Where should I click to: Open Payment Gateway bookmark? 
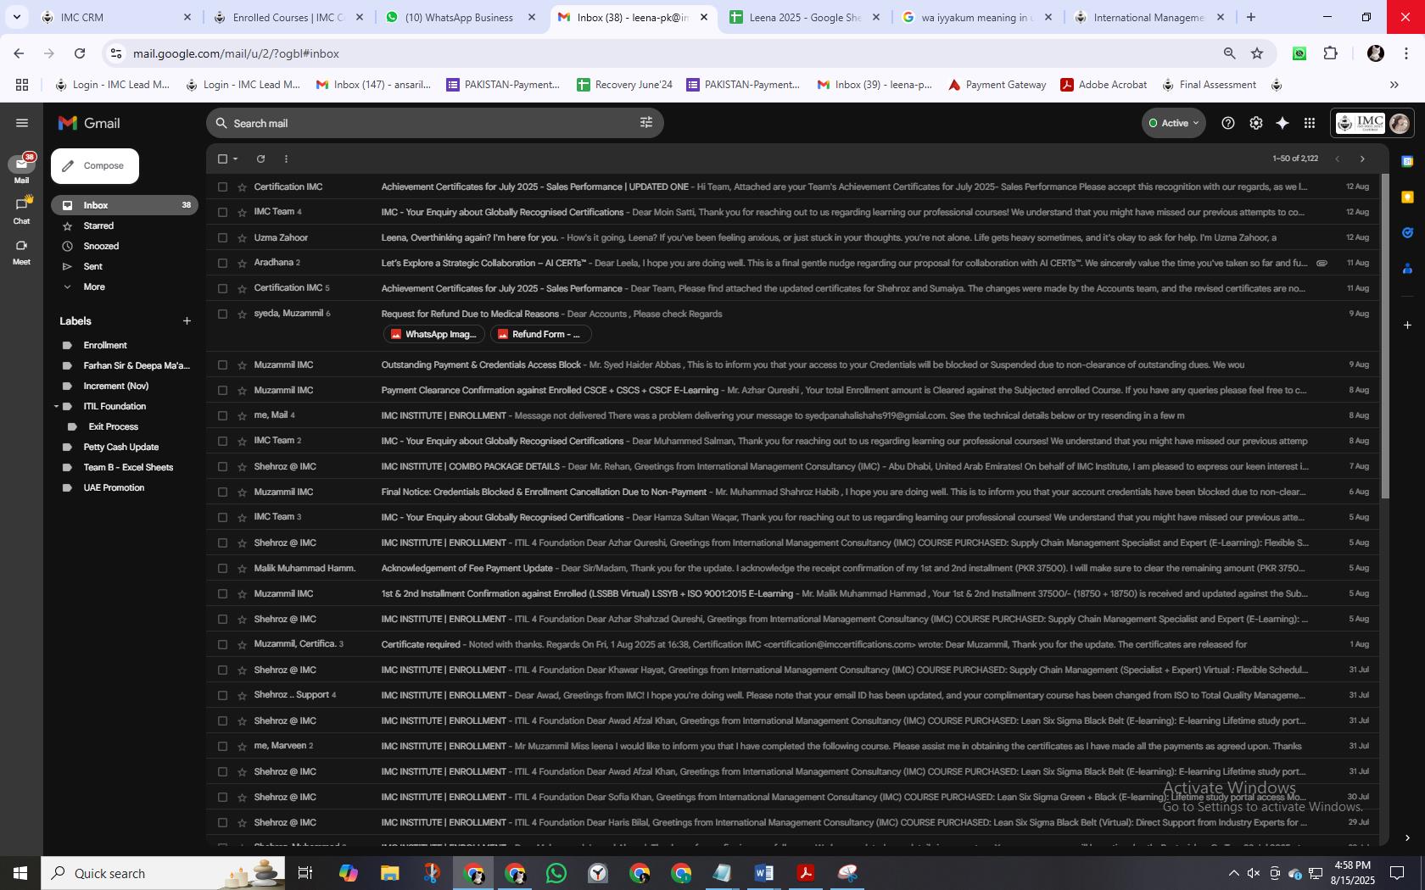[x=997, y=85]
